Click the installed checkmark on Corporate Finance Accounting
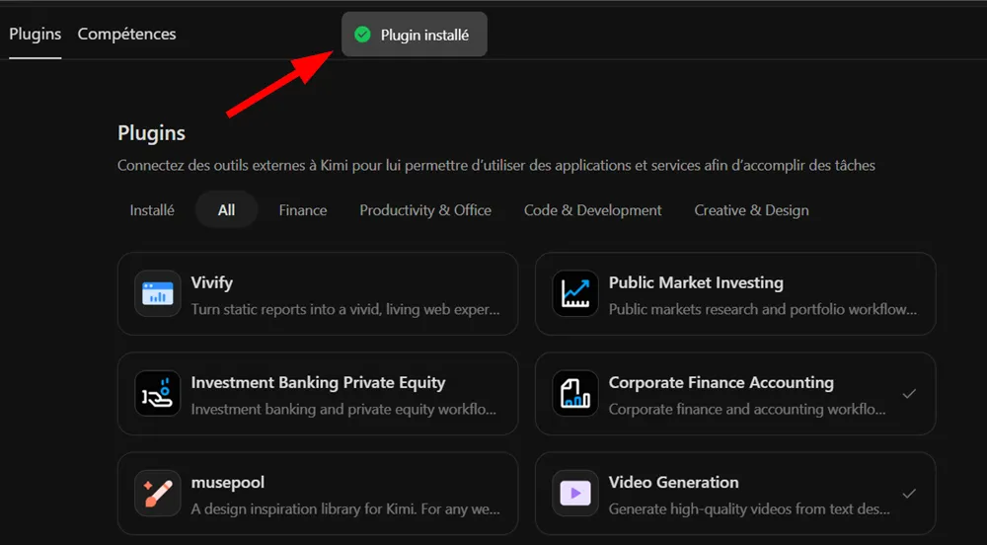 (909, 394)
